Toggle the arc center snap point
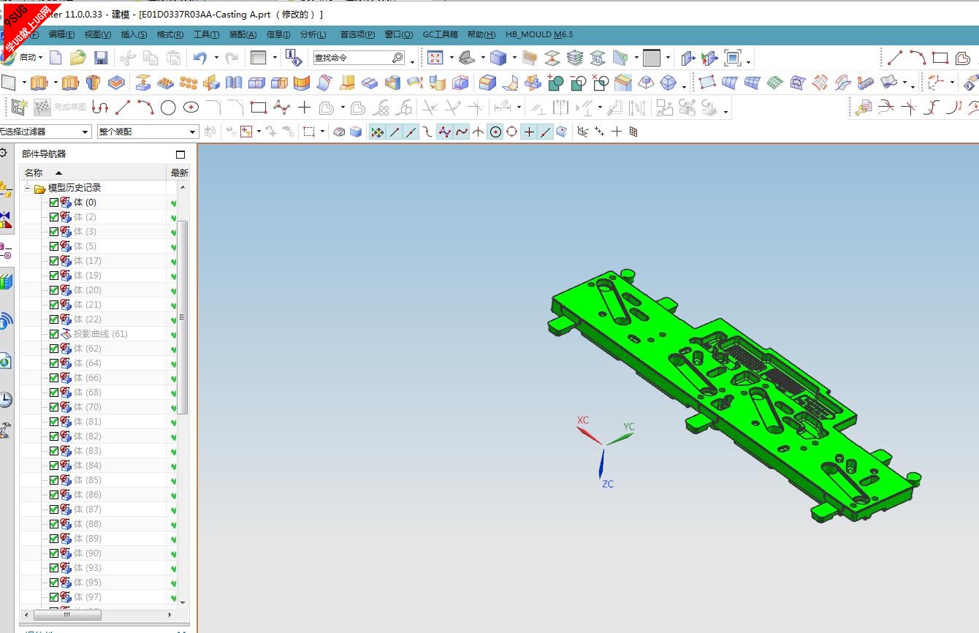The height and width of the screenshot is (633, 979). 495,132
